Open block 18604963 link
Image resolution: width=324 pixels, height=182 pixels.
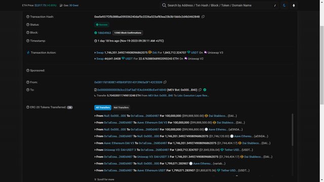coord(104,33)
